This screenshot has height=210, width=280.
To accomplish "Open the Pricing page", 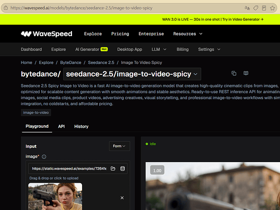I will click(120, 34).
